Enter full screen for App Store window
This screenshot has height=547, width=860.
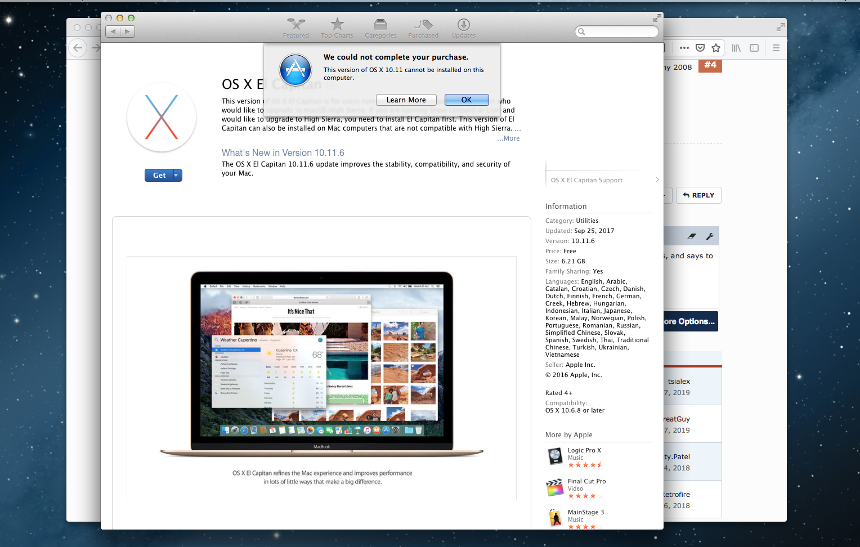[657, 18]
